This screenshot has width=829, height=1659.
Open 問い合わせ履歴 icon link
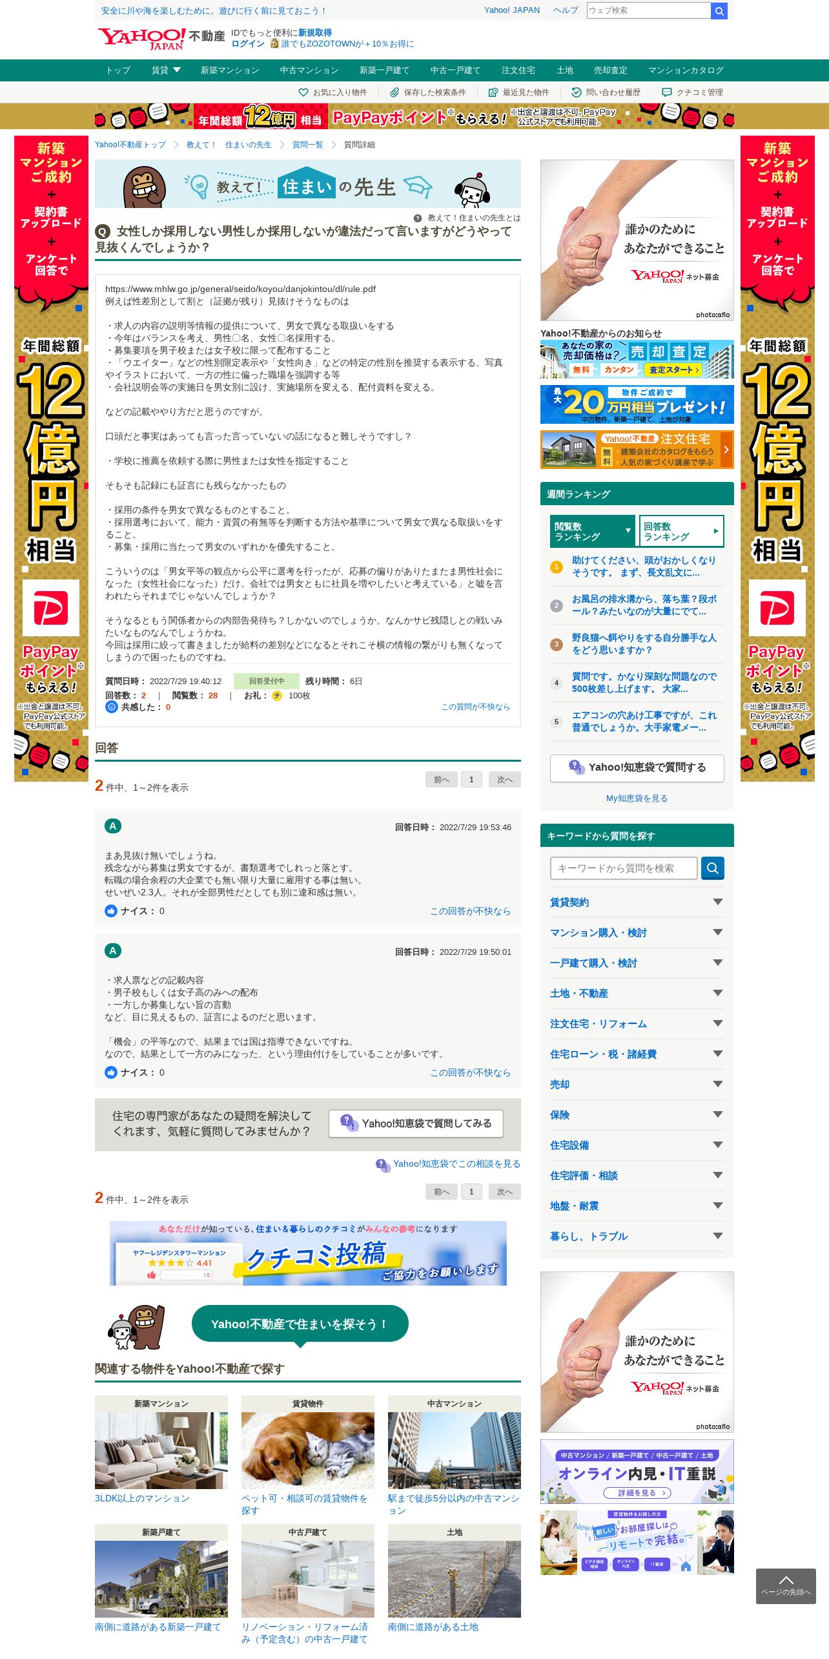tap(606, 92)
